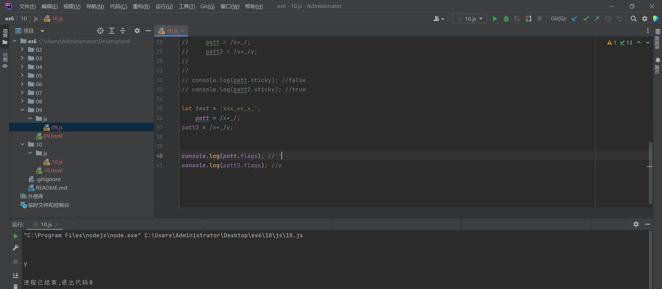Hide the project tool window
Viewport: 662px width, 289px height.
click(148, 31)
